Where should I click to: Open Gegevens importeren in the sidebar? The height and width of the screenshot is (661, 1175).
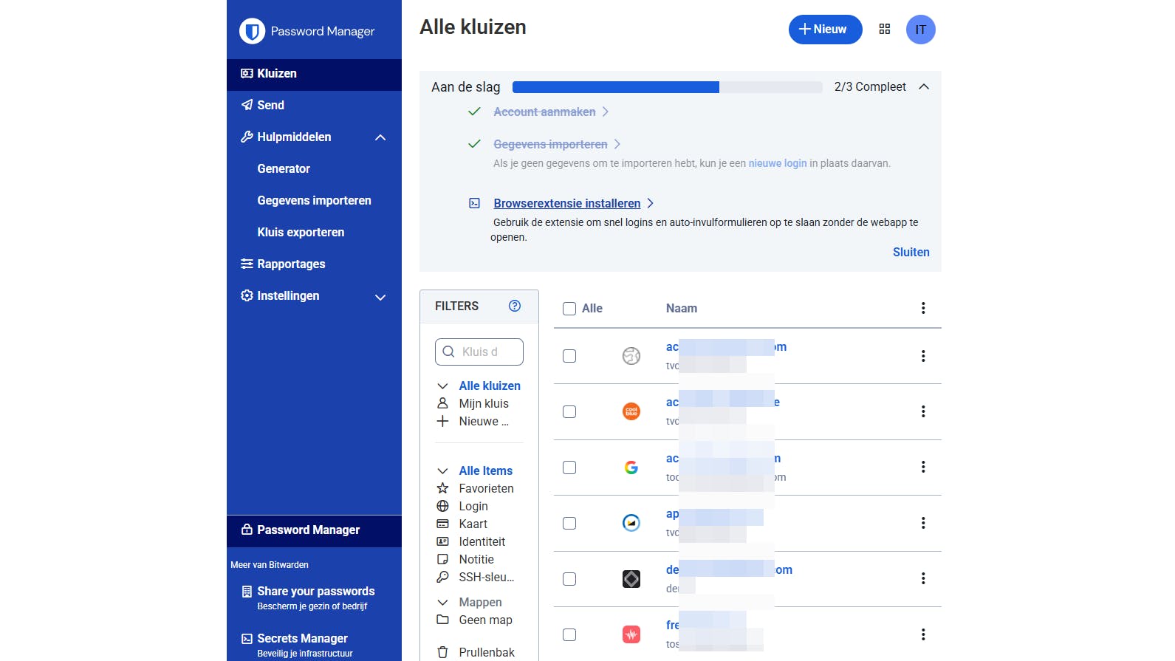coord(314,200)
